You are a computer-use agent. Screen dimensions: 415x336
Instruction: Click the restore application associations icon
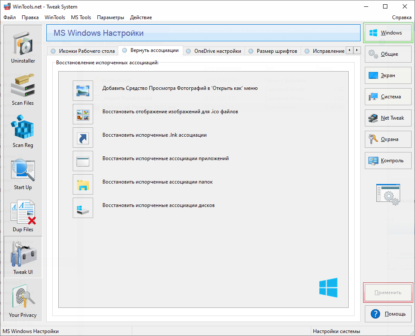pyautogui.click(x=82, y=161)
